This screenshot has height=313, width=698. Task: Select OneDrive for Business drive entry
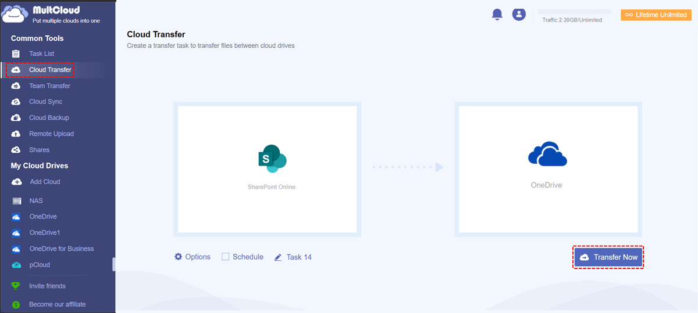pos(61,249)
